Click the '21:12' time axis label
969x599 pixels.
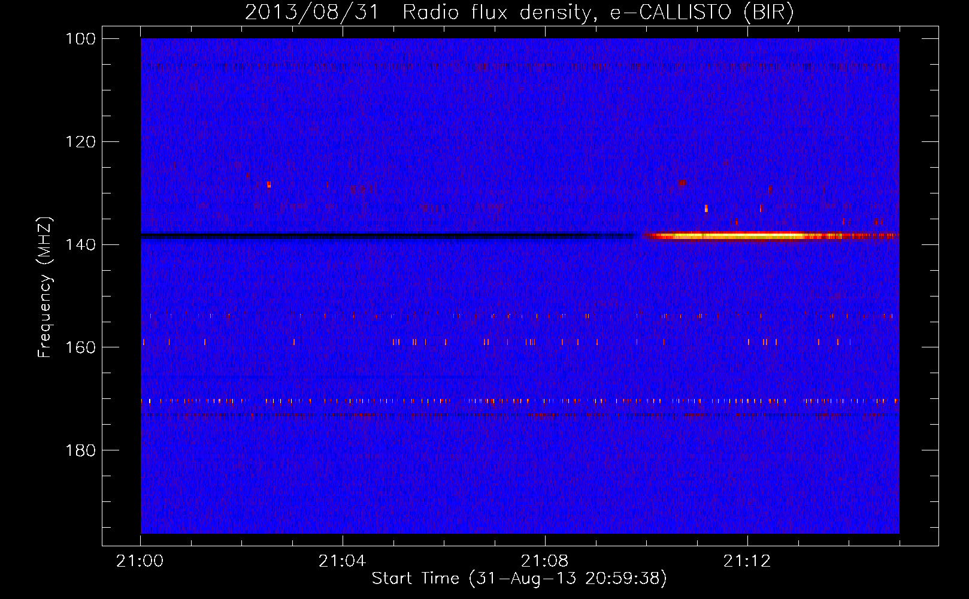tap(748, 561)
